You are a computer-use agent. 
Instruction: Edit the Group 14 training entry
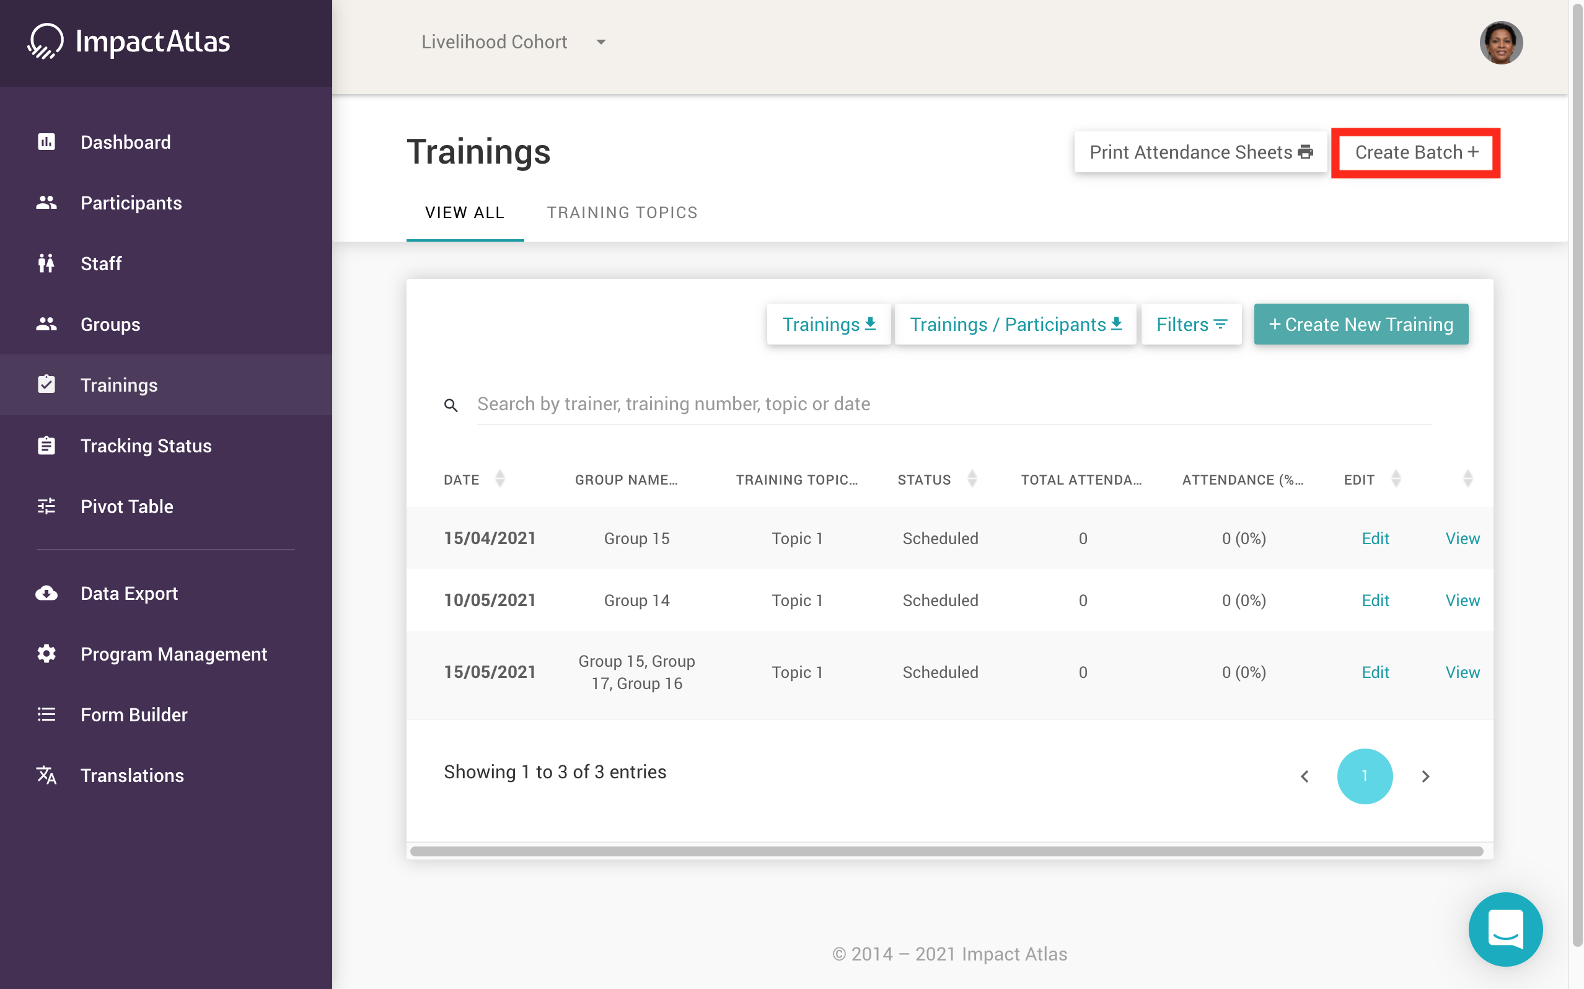coord(1375,600)
